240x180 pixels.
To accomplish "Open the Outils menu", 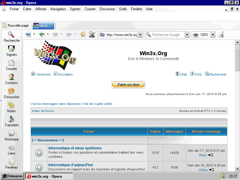I will [123, 9].
